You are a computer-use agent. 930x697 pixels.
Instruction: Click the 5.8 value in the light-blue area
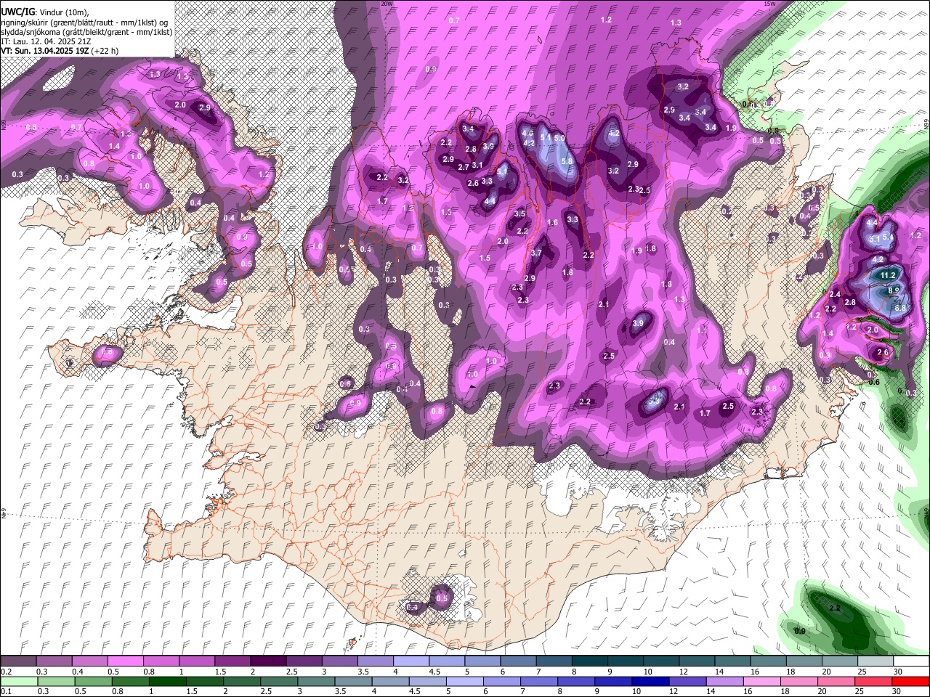pos(567,162)
